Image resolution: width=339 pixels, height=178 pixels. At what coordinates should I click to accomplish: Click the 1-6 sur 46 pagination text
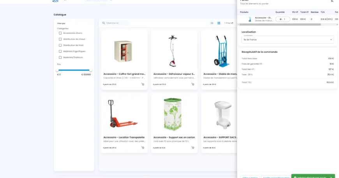coord(229,23)
